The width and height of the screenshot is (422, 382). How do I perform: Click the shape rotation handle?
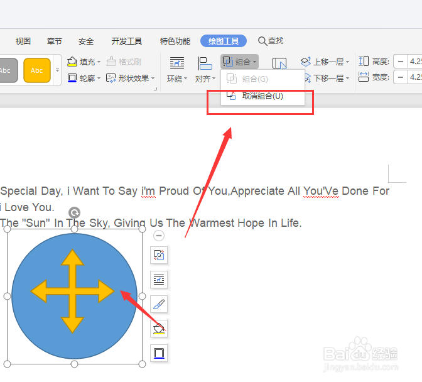pos(75,212)
